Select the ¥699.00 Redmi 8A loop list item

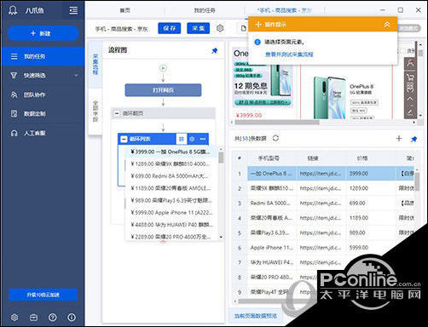170,176
